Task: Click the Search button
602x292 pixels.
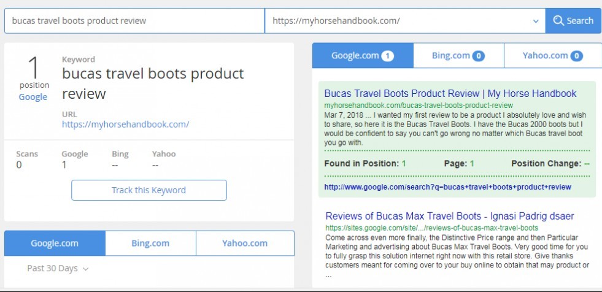Action: coord(574,21)
